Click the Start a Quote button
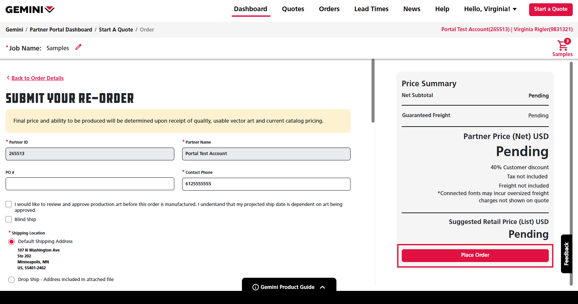The image size is (578, 304). [x=550, y=10]
